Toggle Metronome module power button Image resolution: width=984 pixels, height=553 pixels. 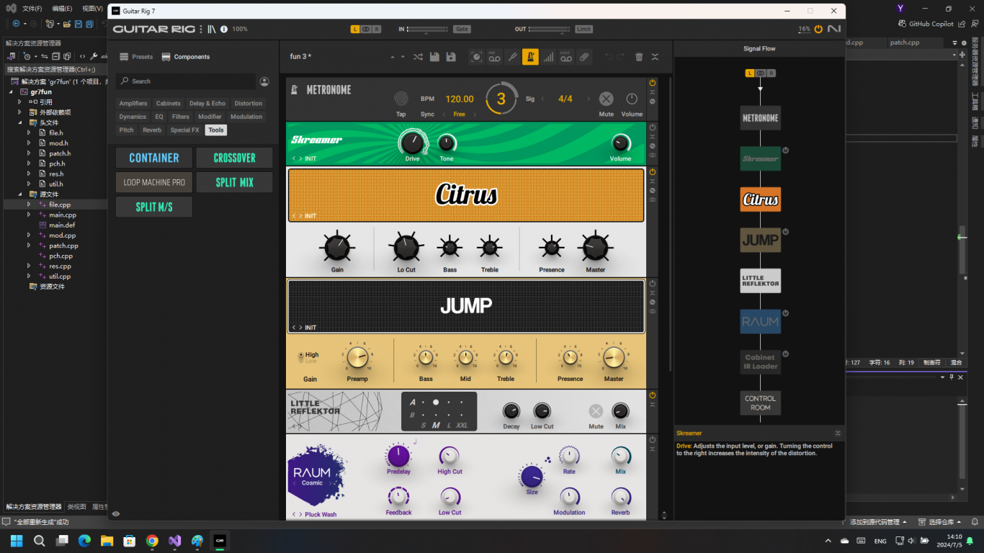coord(653,83)
